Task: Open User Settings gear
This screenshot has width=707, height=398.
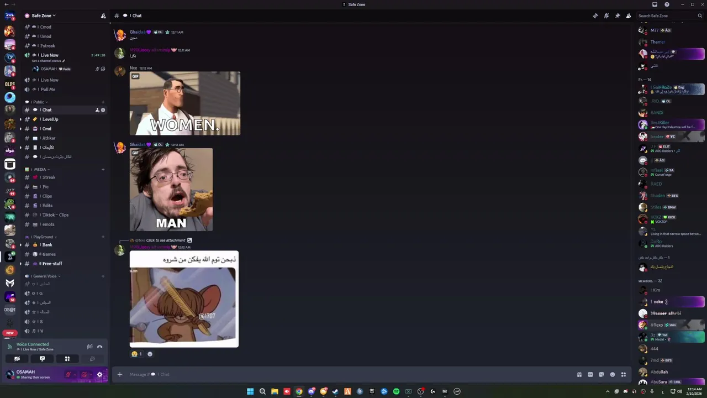Action: (100, 374)
